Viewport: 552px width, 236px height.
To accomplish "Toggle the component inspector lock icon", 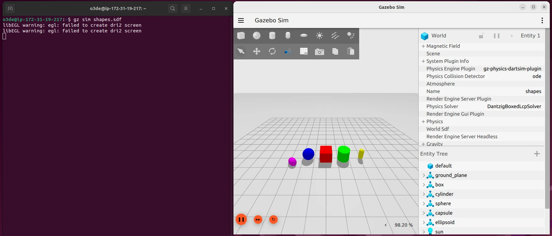I will tap(481, 36).
